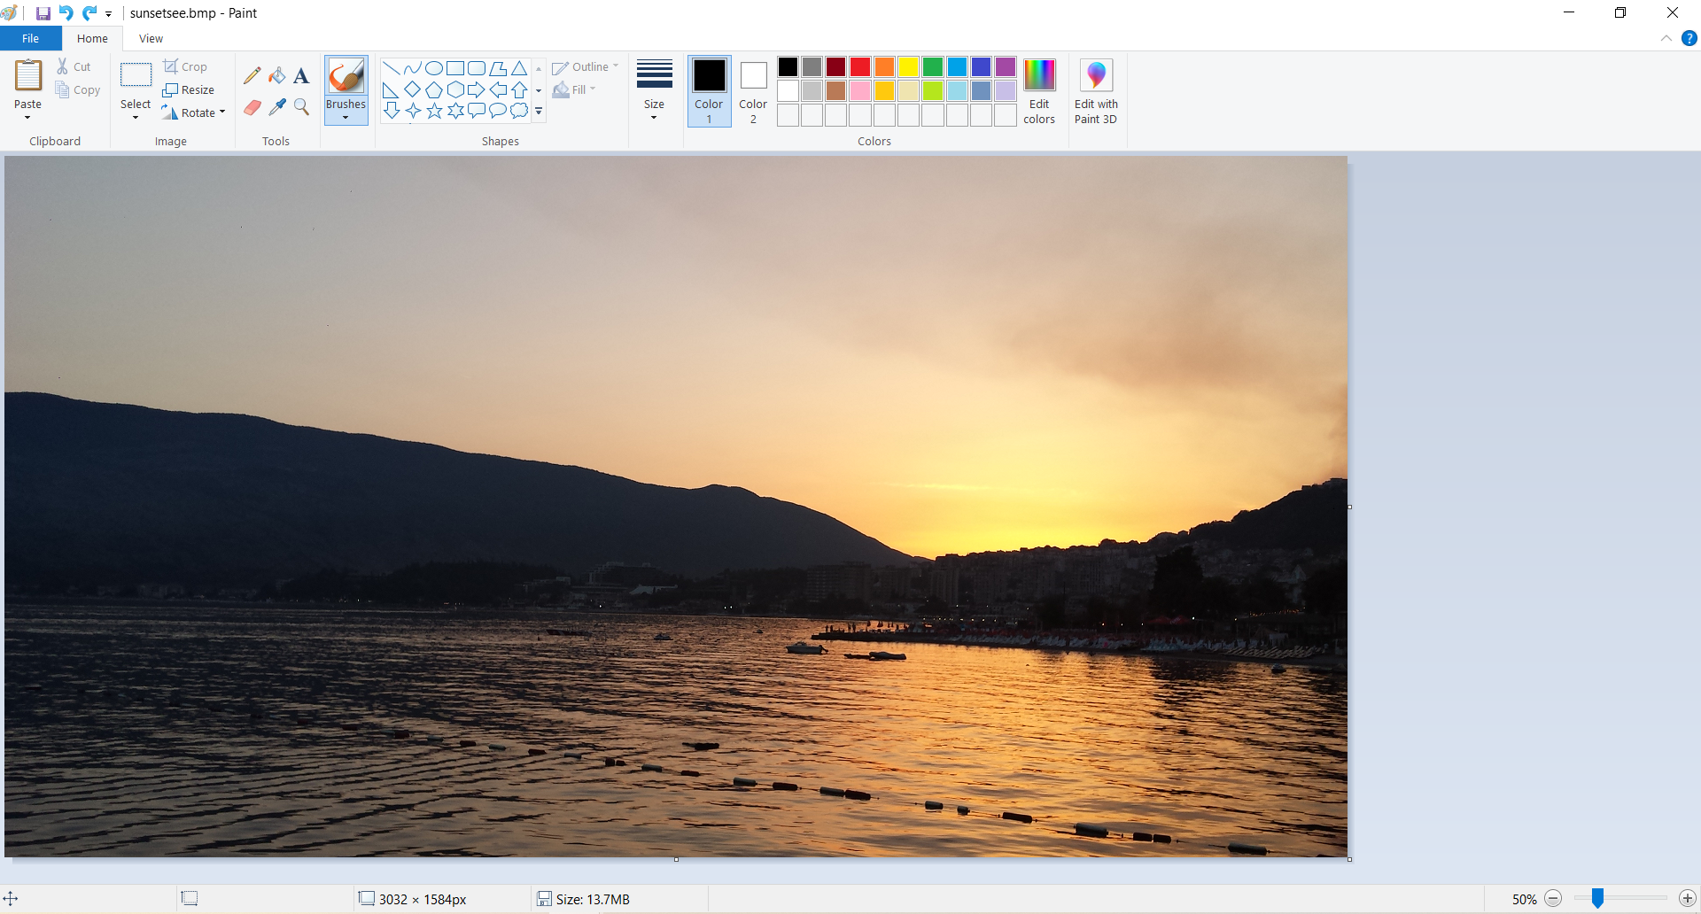Switch to the View tab
Viewport: 1701px width, 914px height.
click(151, 39)
